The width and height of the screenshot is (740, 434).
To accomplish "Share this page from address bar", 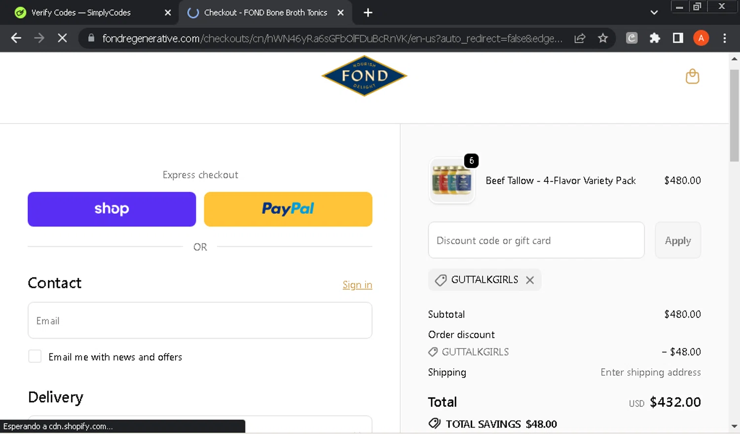I will [x=580, y=38].
